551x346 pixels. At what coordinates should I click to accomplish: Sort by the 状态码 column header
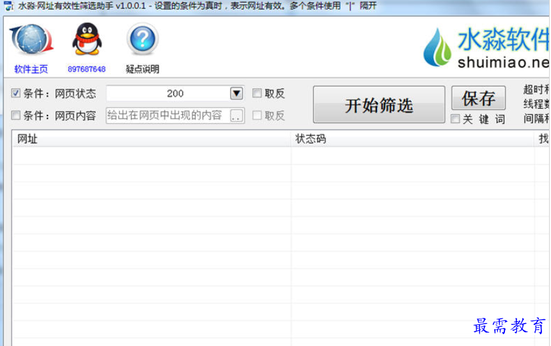(412, 139)
